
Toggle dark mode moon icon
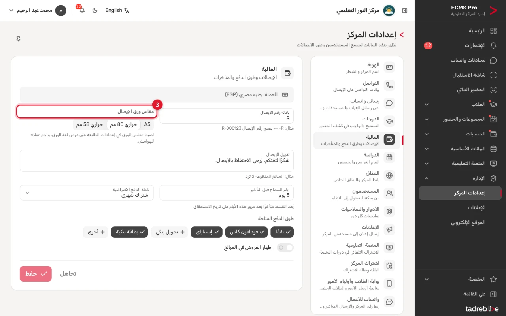point(95,10)
